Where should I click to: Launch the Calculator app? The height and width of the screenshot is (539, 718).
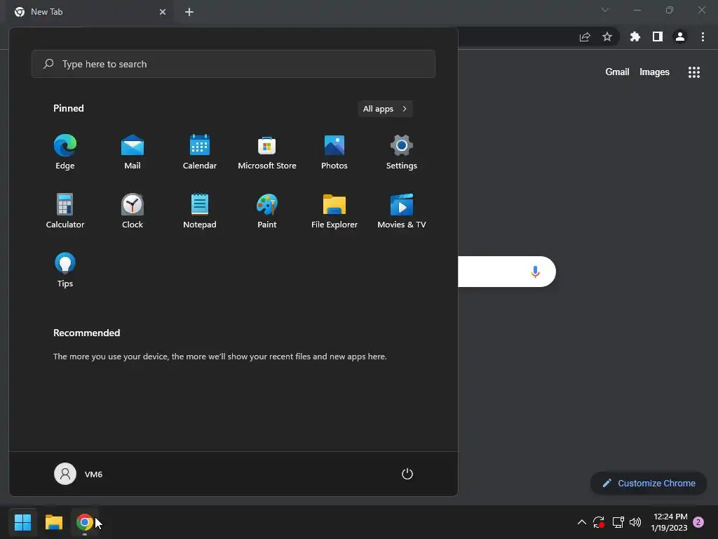pyautogui.click(x=65, y=211)
